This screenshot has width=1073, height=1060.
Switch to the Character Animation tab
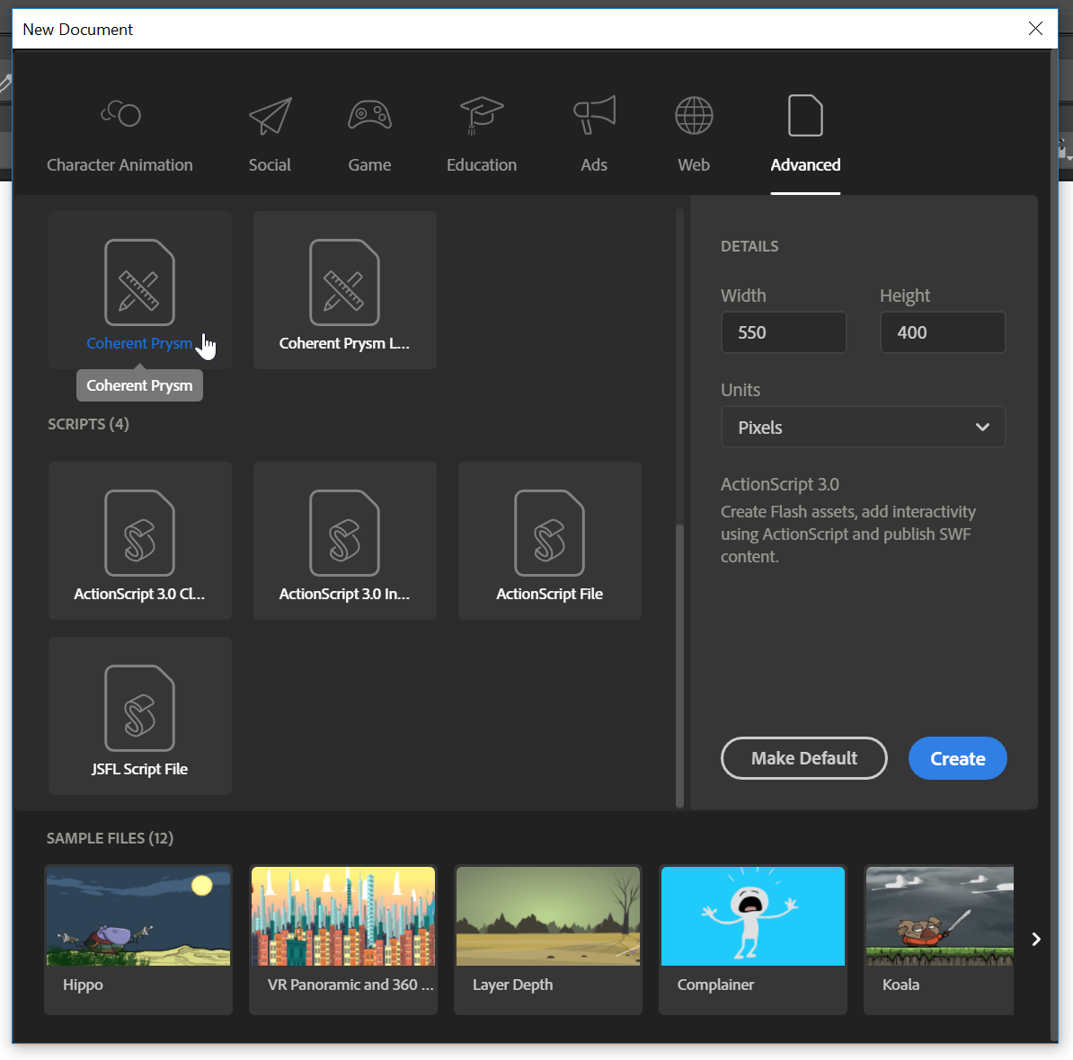120,164
